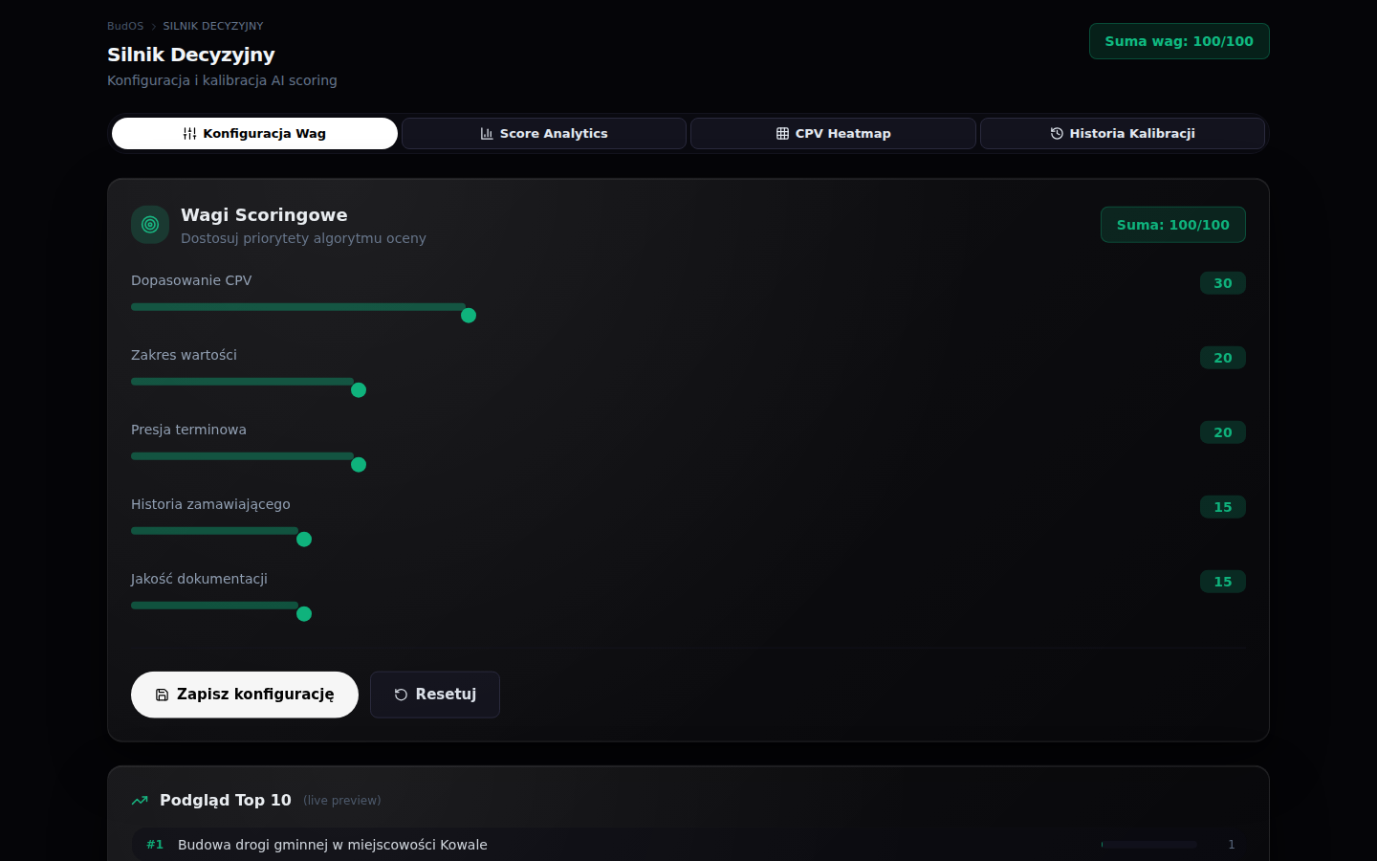This screenshot has height=861, width=1377.
Task: Click the sliders icon on Konfiguracja Wag
Action: click(189, 134)
